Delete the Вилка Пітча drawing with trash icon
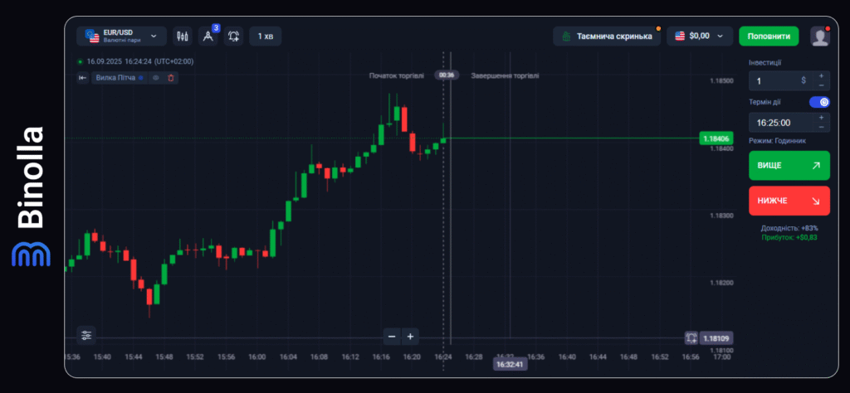Screen dimensions: 850x393 point(170,78)
